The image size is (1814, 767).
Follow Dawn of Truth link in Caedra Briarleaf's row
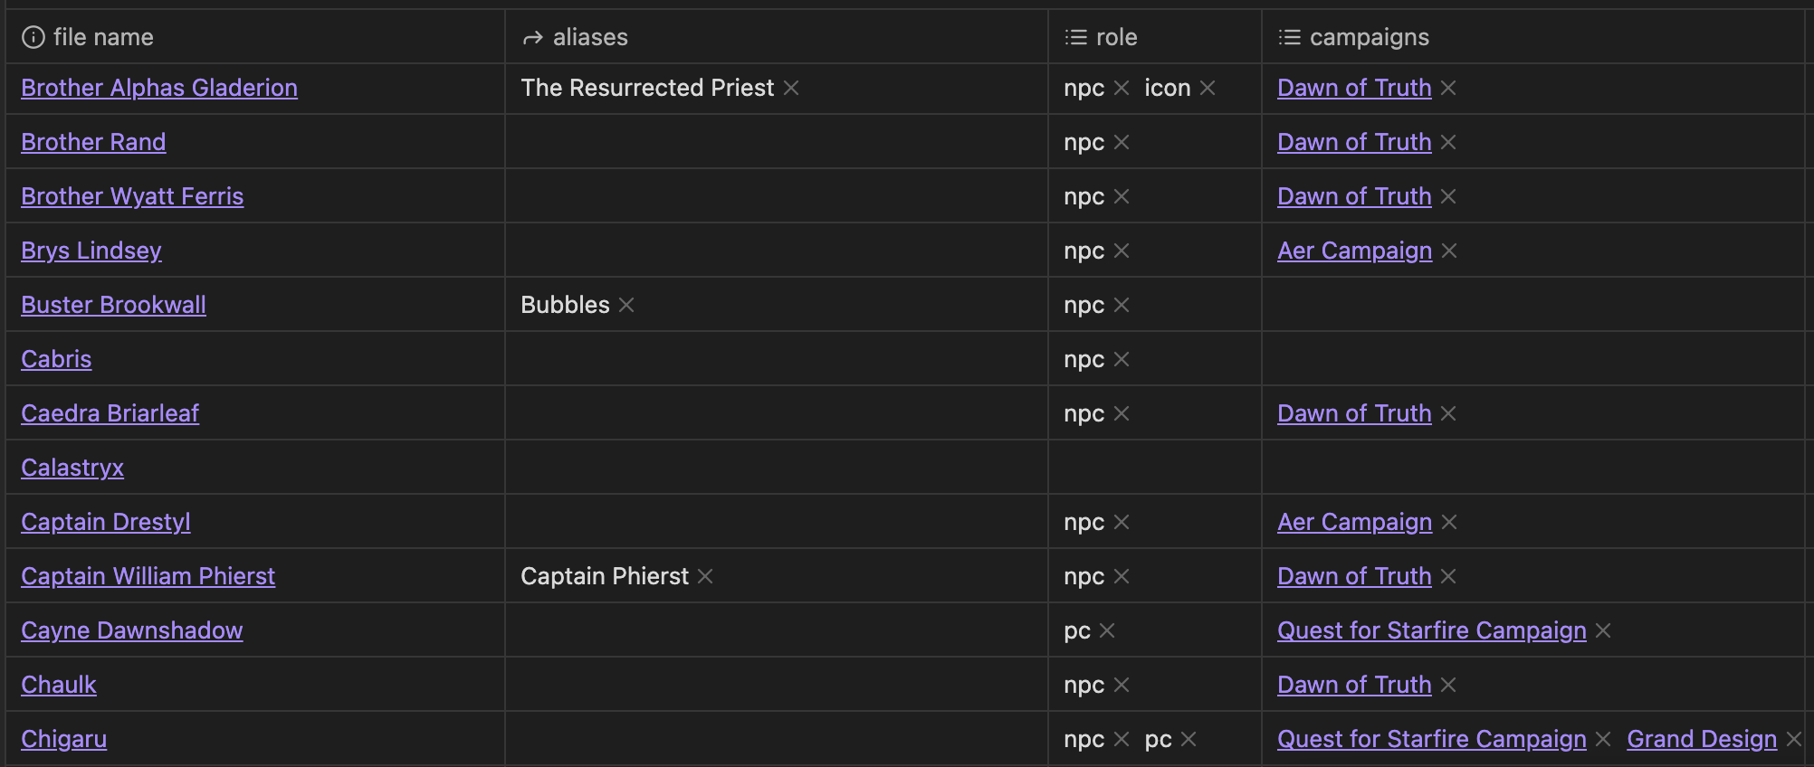coord(1353,413)
